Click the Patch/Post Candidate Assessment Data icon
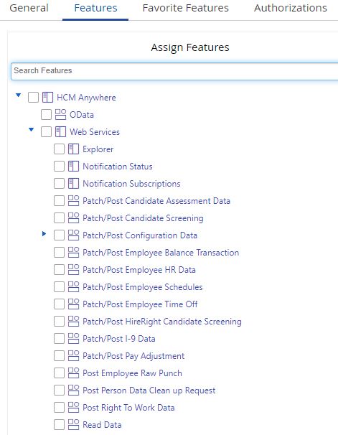Screen dimensions: 338x435 (x=73, y=200)
